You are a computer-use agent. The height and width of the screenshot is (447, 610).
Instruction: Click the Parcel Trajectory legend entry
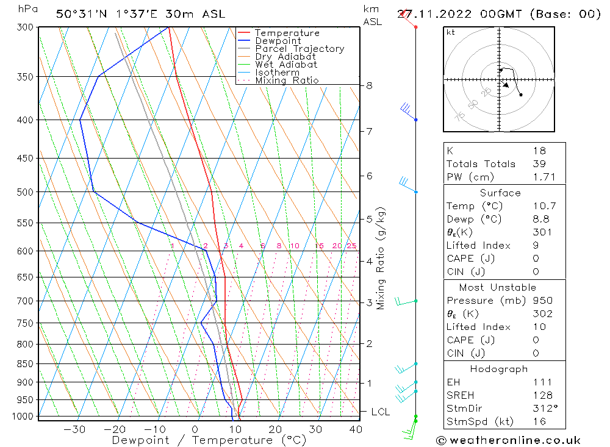pos(290,49)
